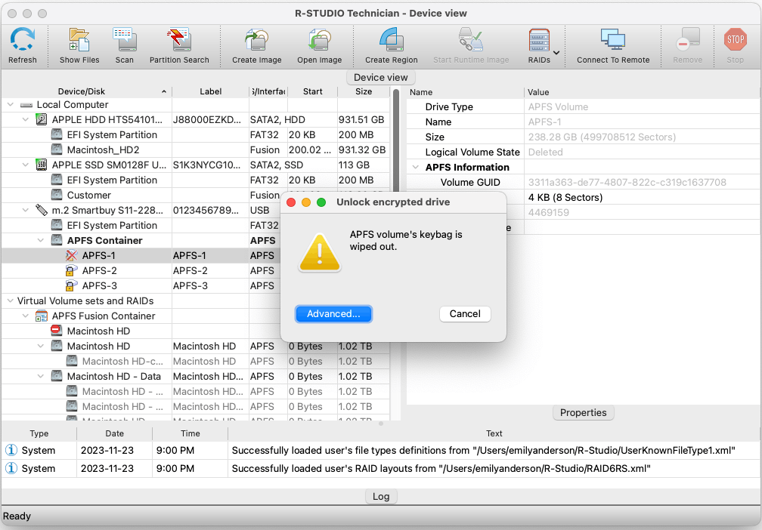Click the Start column header
This screenshot has height=530, width=762.
tap(312, 91)
